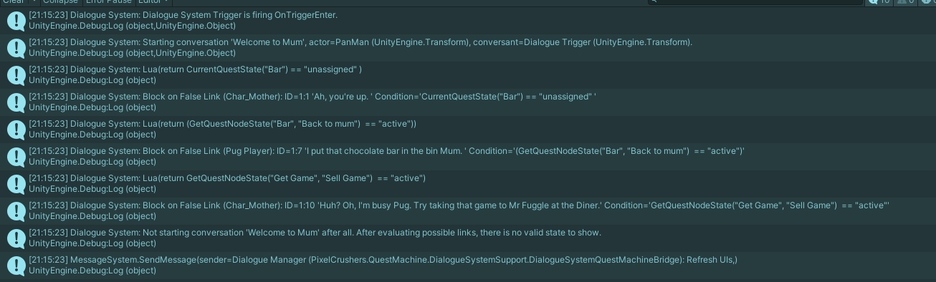
Task: Select 'Mr Fuggle at the Diner' log entry
Action: (468, 210)
